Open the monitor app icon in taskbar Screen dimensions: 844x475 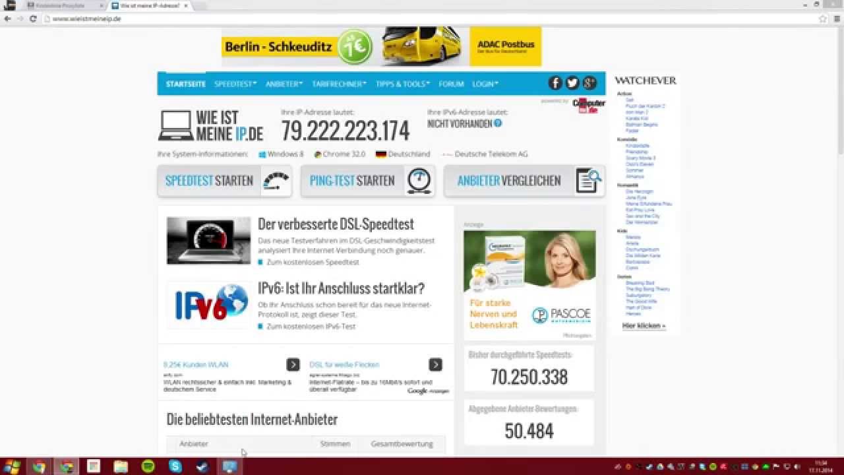[x=229, y=466]
